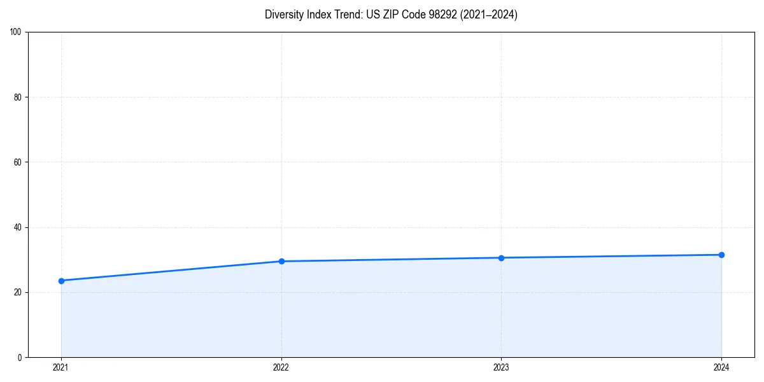Screen dimensions: 764x382
Task: Click the 2023 data point marker
Action: tap(502, 258)
